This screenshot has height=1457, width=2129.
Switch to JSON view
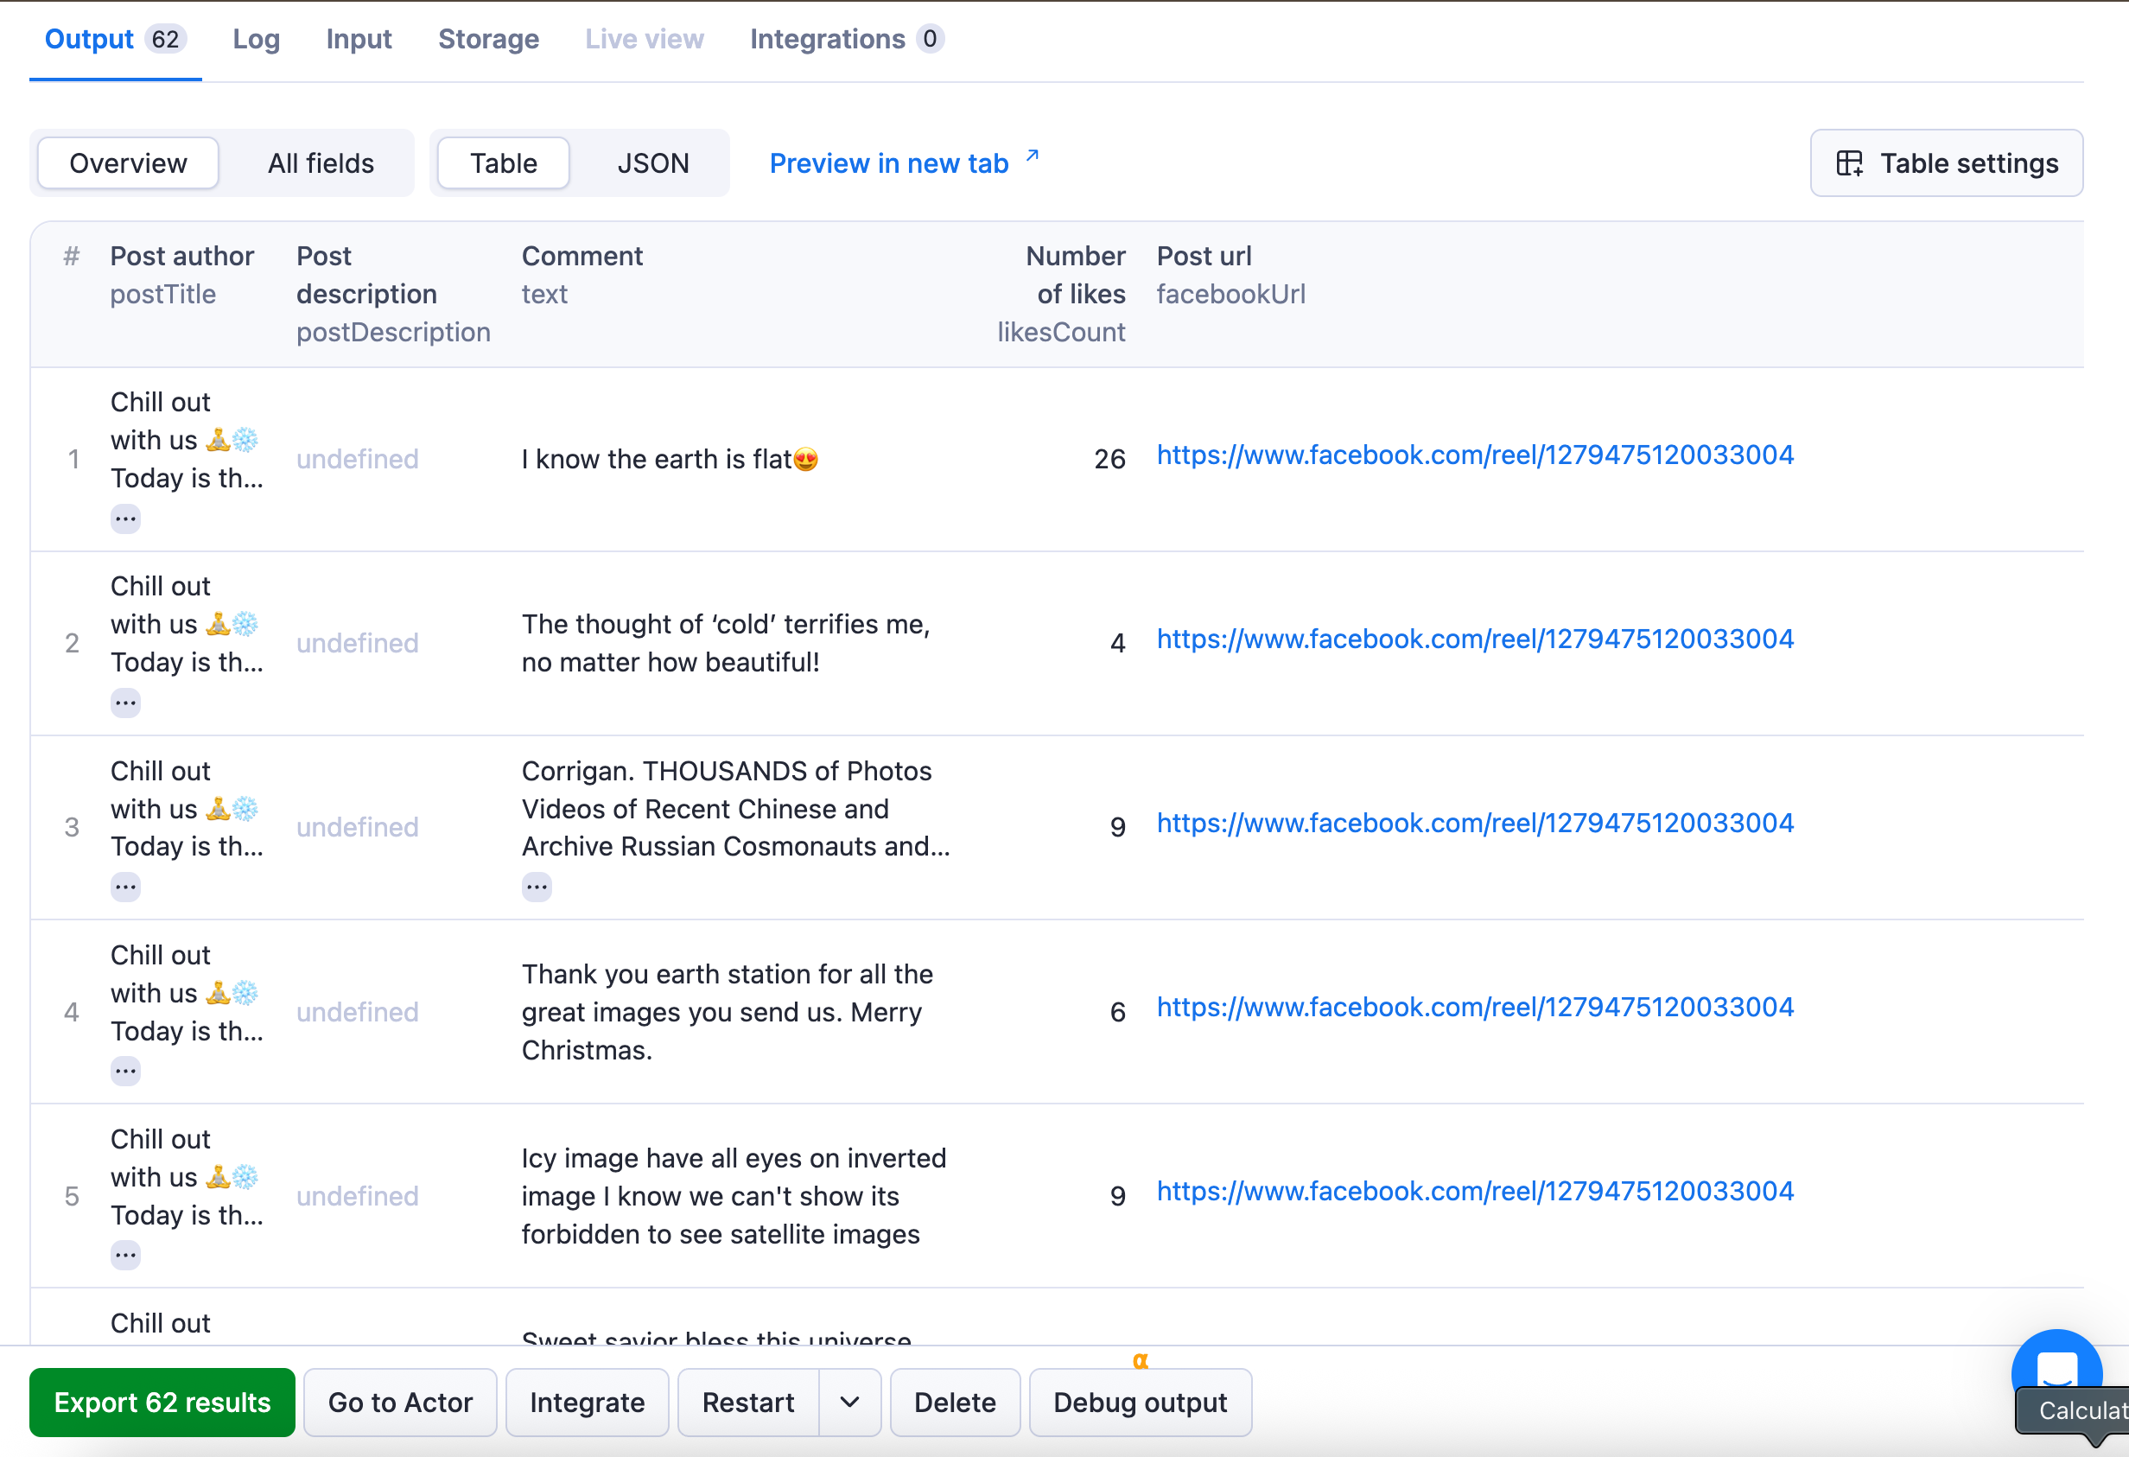pyautogui.click(x=652, y=162)
